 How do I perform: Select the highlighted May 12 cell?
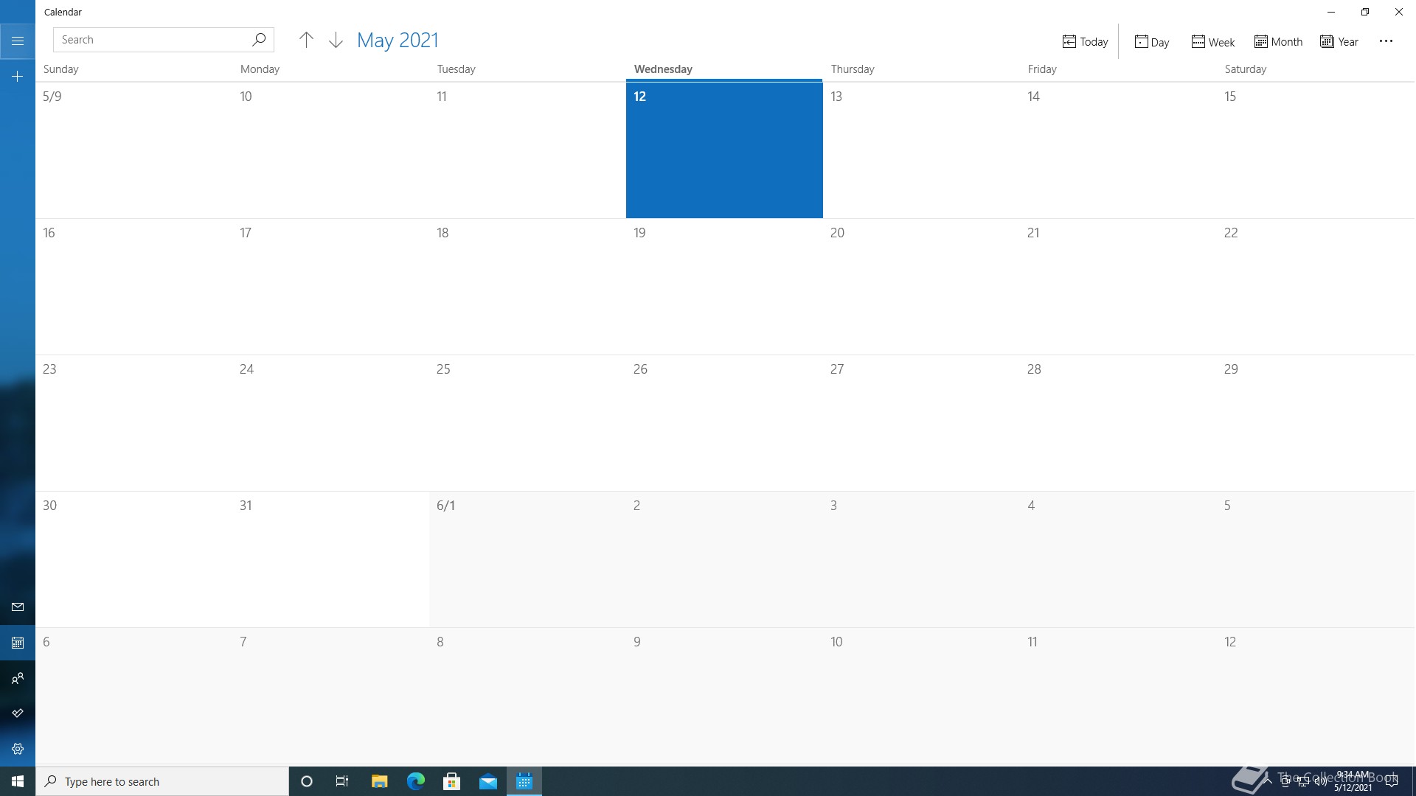[x=723, y=151]
